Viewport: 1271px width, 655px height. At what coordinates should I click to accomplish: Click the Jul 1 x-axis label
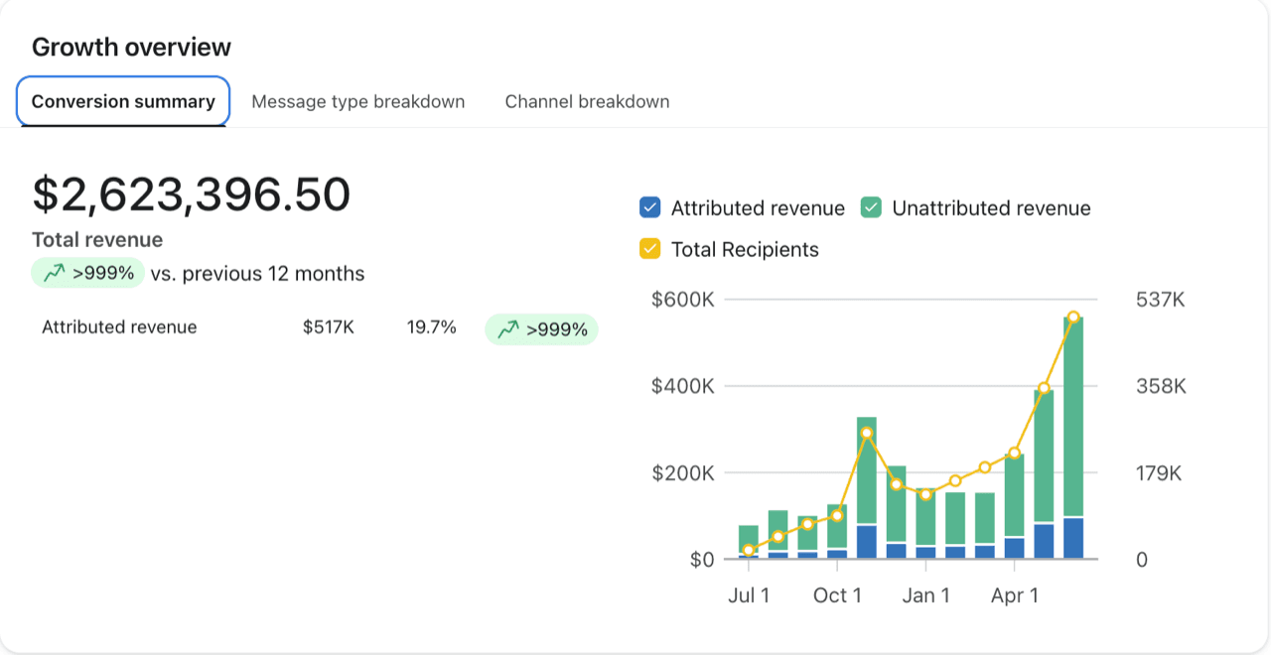749,595
